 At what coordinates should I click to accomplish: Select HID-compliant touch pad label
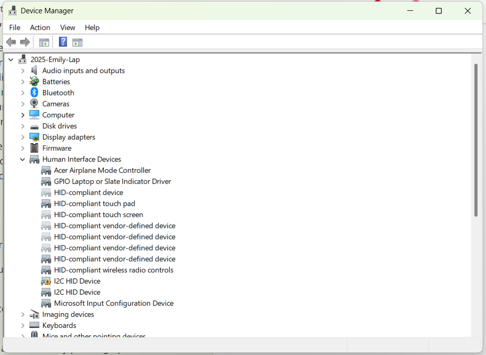coord(95,204)
